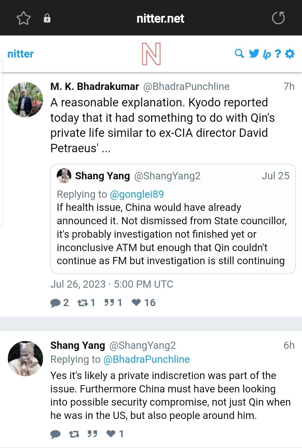Open the Nitter search icon
Image resolution: width=302 pixels, height=448 pixels.
pyautogui.click(x=239, y=53)
